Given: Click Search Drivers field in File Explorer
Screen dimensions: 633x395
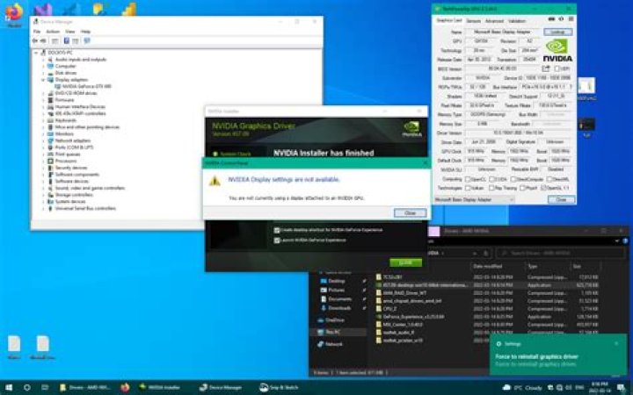Looking at the screenshot, I should [x=561, y=253].
